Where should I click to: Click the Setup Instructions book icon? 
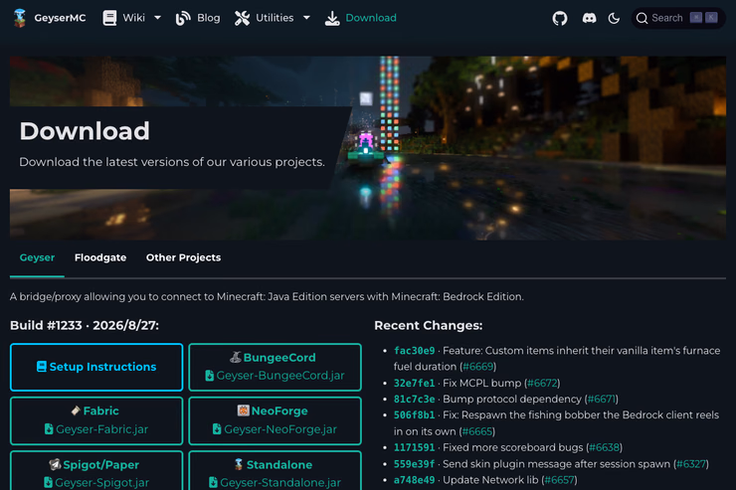pos(42,367)
